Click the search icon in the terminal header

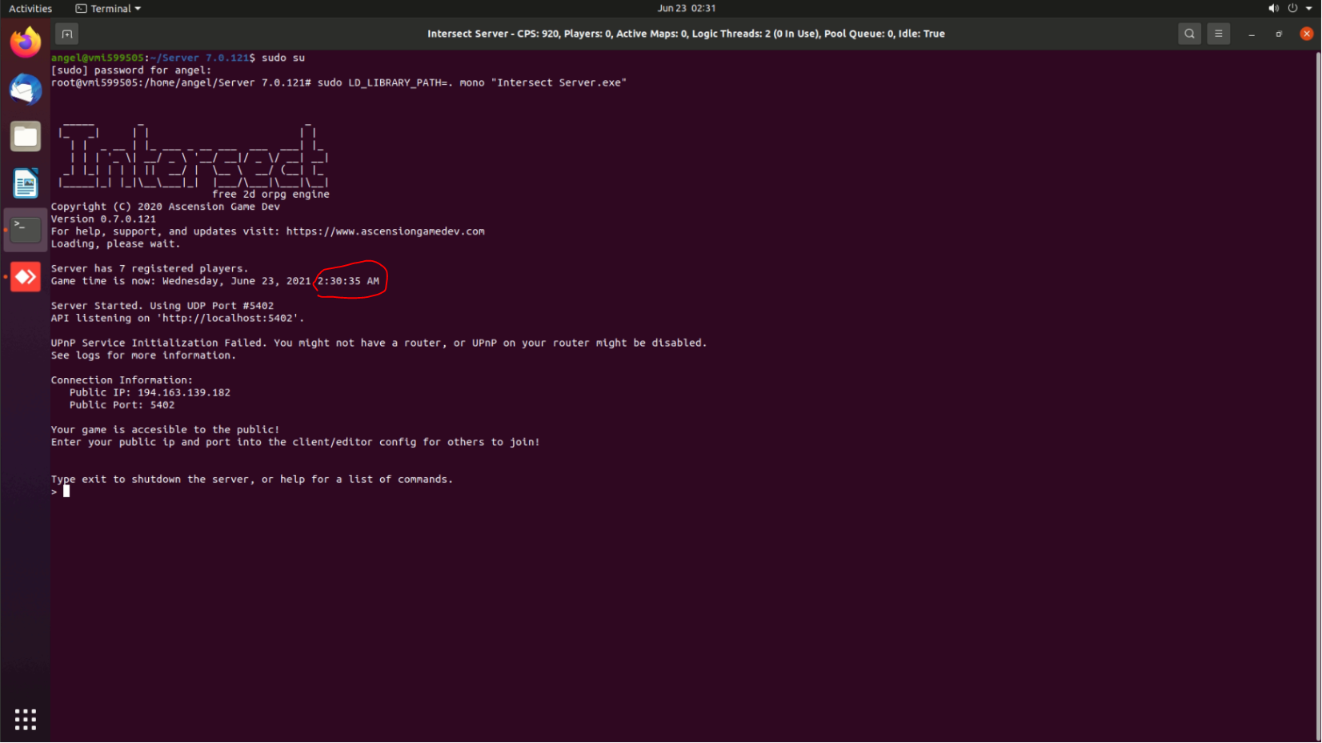pos(1190,34)
